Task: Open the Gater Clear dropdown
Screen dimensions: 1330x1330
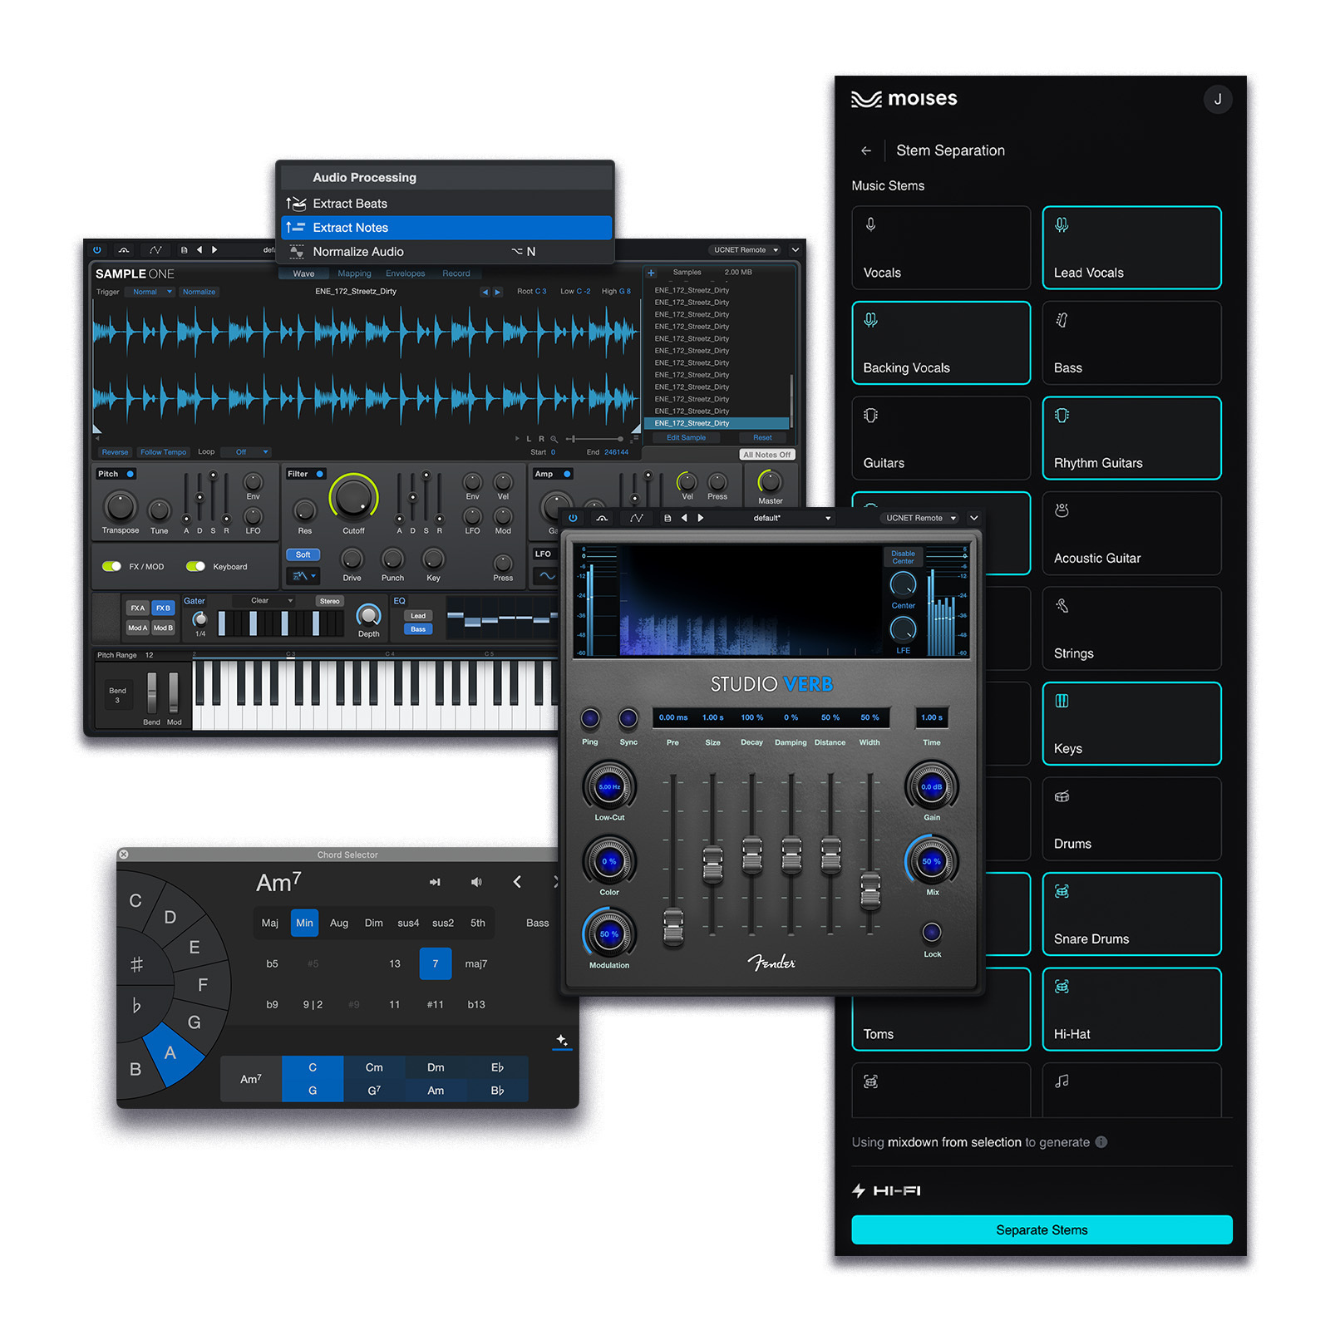Action: pos(264,601)
